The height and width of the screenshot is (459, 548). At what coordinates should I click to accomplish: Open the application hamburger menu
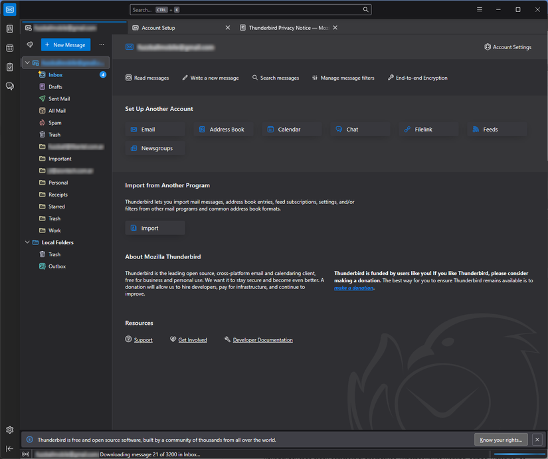pyautogui.click(x=479, y=9)
